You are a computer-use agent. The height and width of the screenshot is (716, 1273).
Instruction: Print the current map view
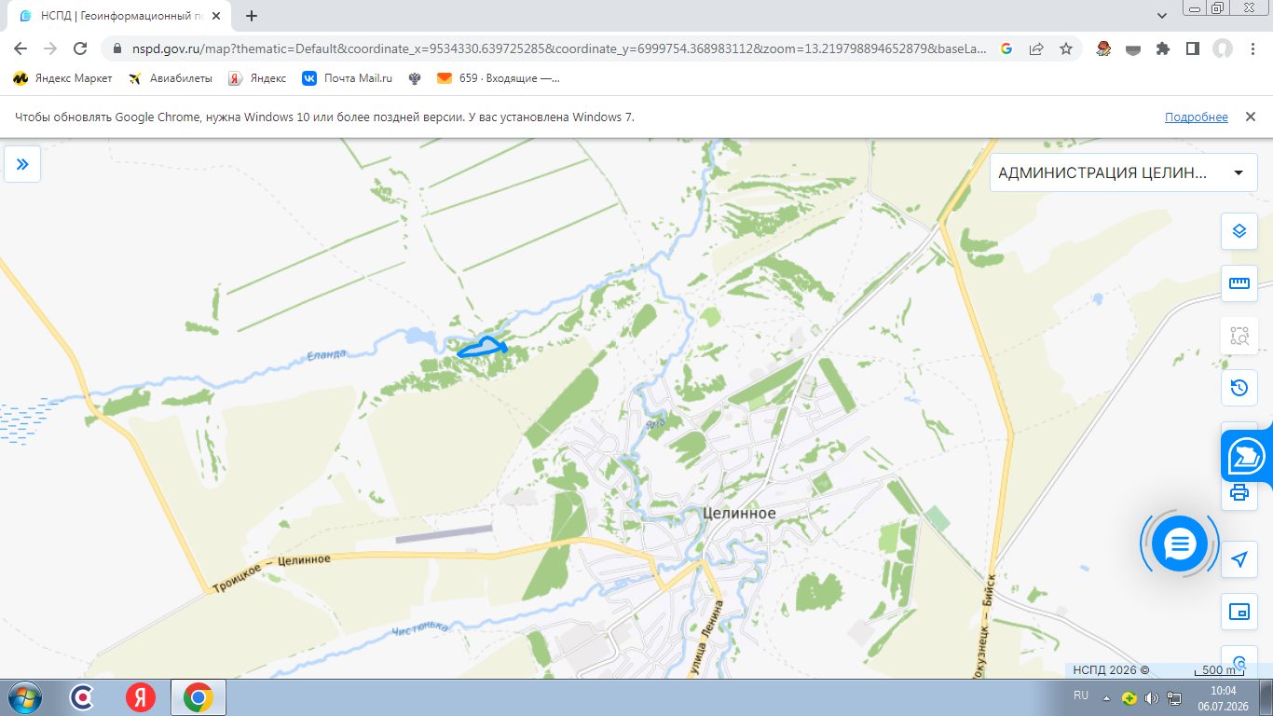(1239, 492)
